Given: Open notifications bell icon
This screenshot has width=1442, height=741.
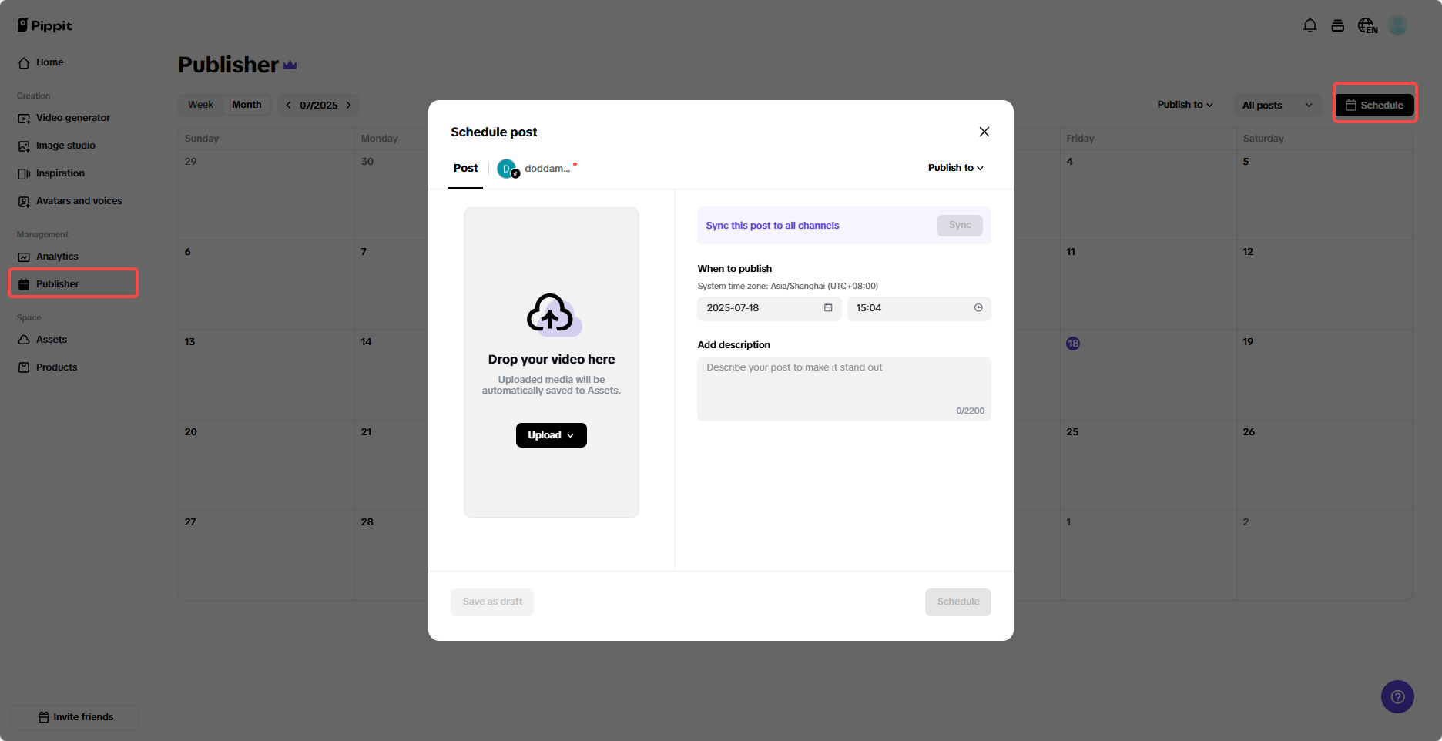Looking at the screenshot, I should pyautogui.click(x=1310, y=25).
